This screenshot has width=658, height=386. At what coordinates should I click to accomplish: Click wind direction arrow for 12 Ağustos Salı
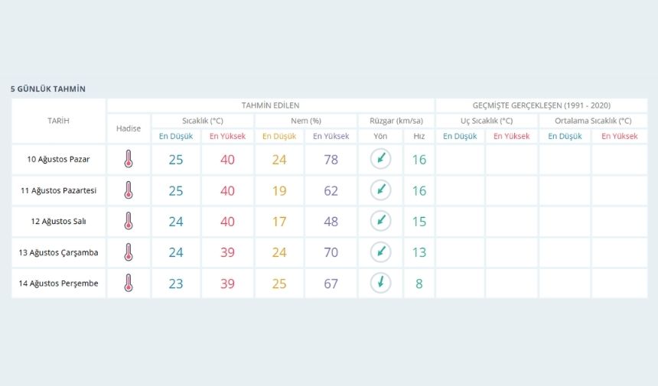point(380,221)
